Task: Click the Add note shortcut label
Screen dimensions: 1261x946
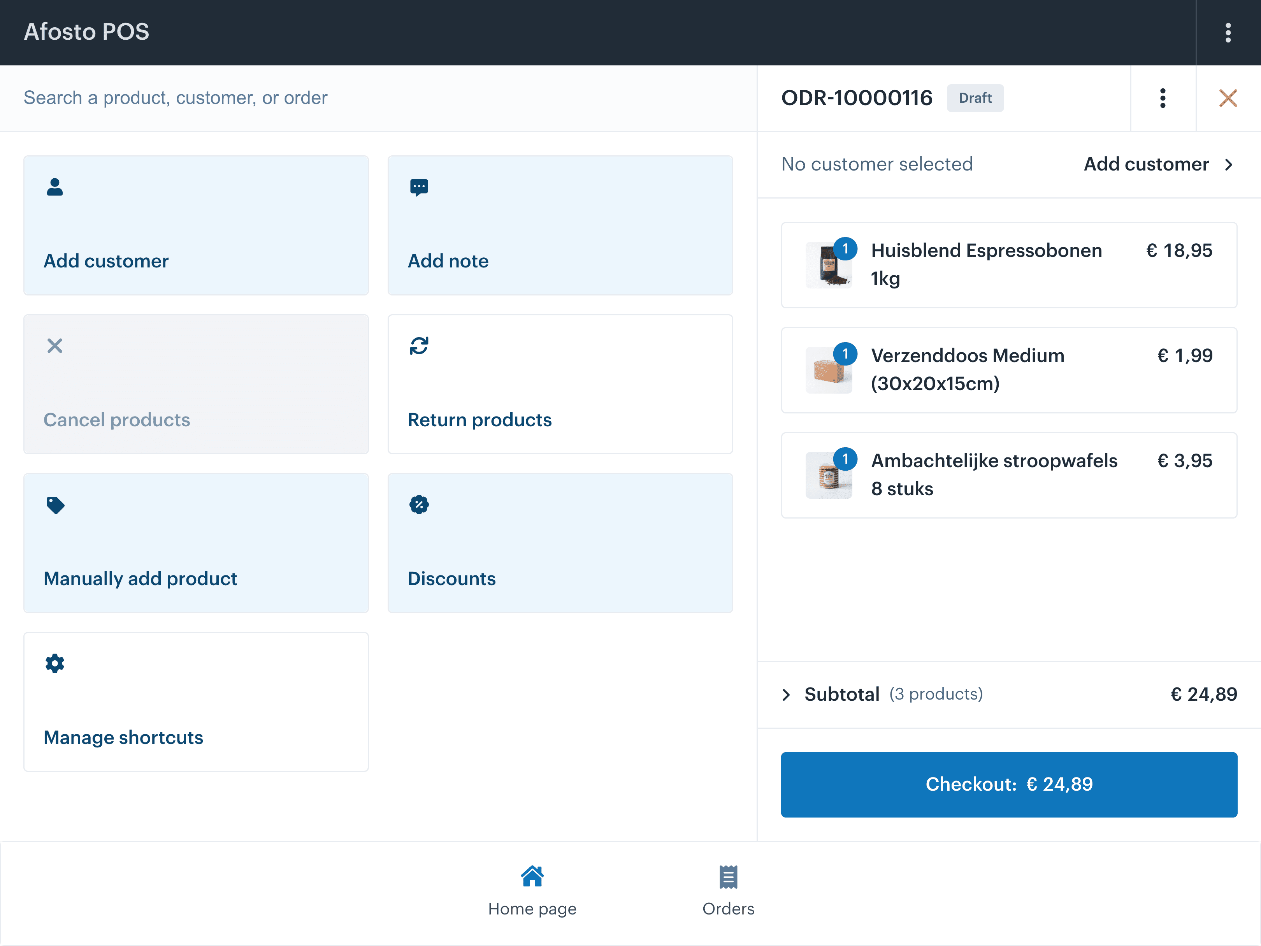Action: point(448,261)
